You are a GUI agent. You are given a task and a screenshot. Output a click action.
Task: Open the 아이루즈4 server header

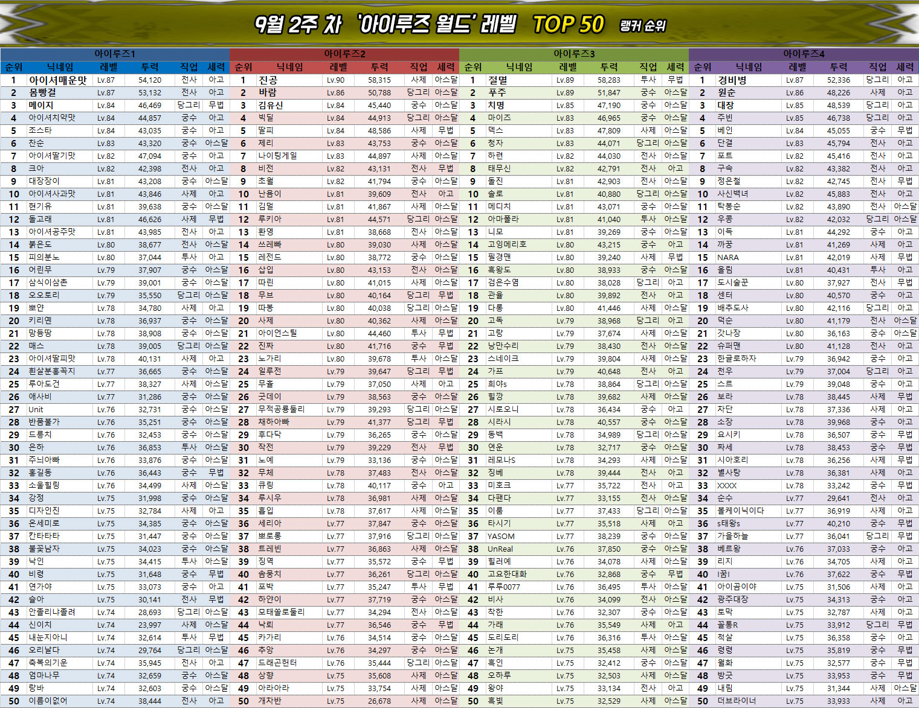coord(804,54)
